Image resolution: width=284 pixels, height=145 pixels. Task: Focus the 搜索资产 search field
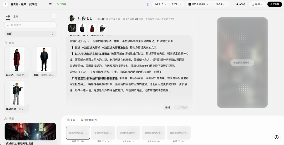[x=31, y=25]
